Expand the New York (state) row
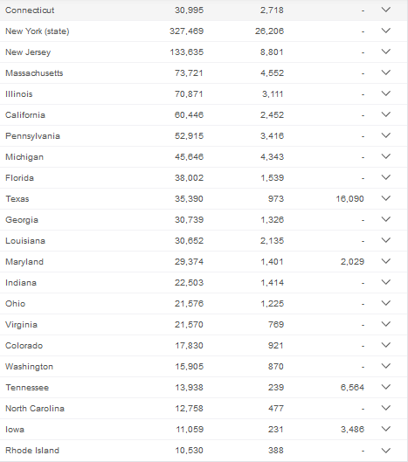Viewport: 408px width, 462px height. point(386,31)
